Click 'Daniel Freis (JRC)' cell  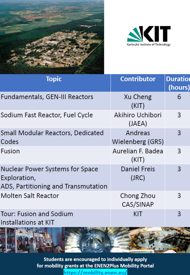point(138,178)
